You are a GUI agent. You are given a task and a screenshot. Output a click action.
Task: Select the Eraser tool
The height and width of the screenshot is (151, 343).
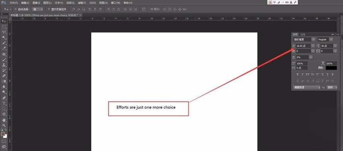pyautogui.click(x=4, y=76)
